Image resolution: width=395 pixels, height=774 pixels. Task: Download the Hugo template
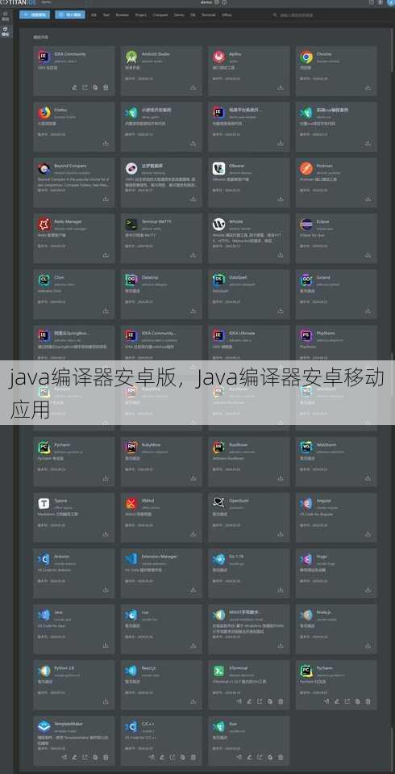(x=368, y=589)
